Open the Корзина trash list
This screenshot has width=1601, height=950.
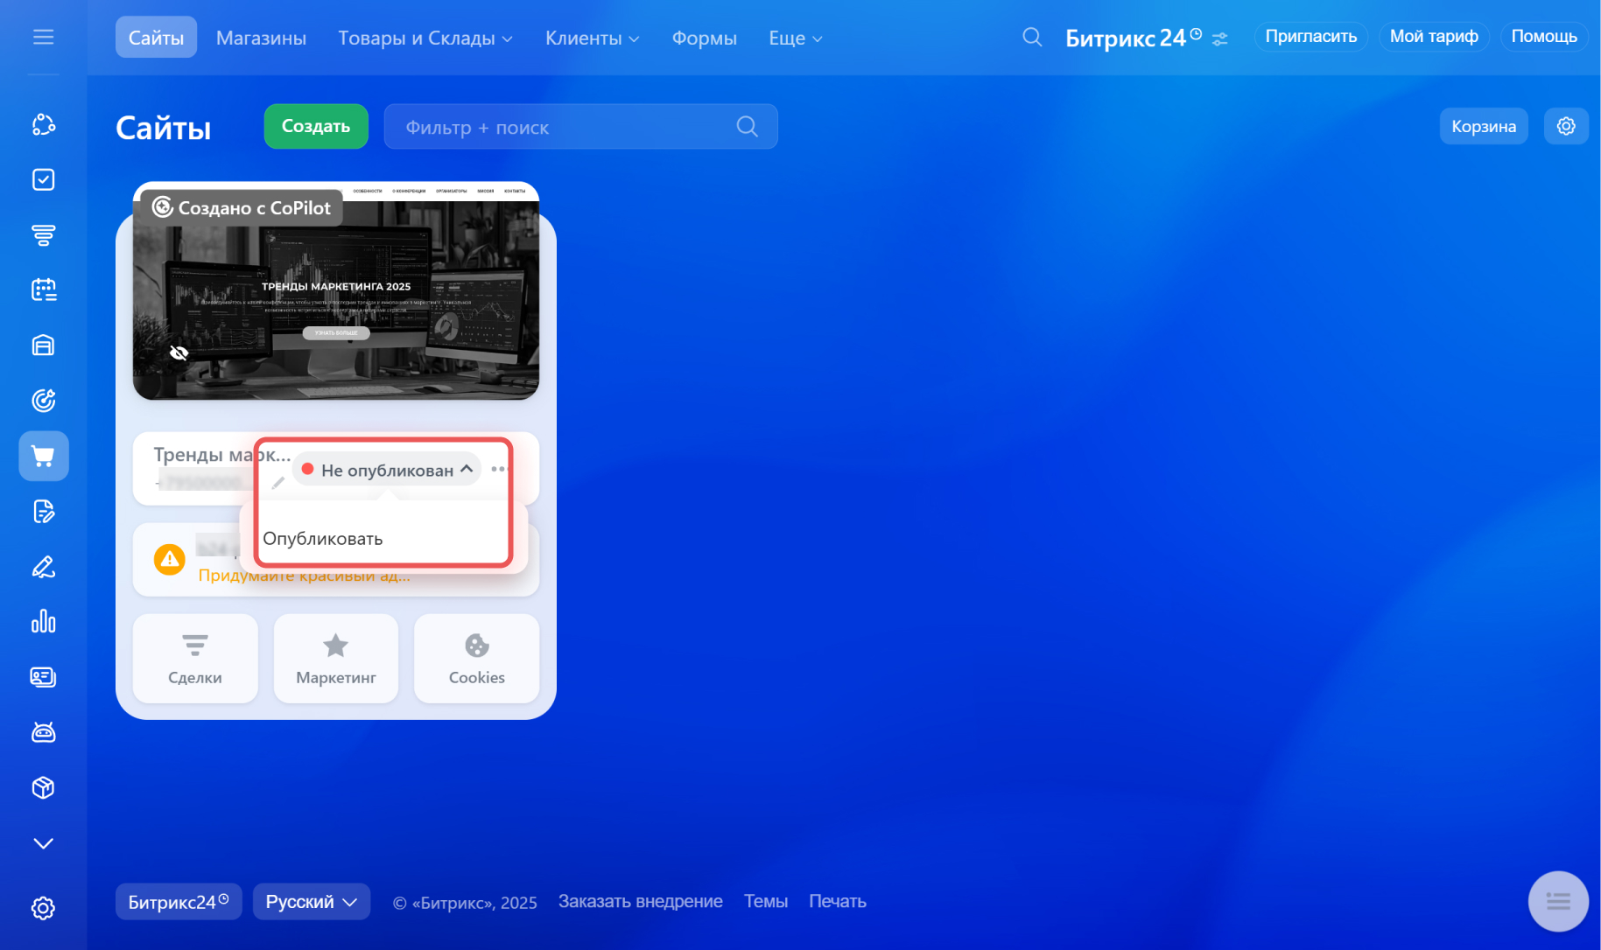(1484, 126)
